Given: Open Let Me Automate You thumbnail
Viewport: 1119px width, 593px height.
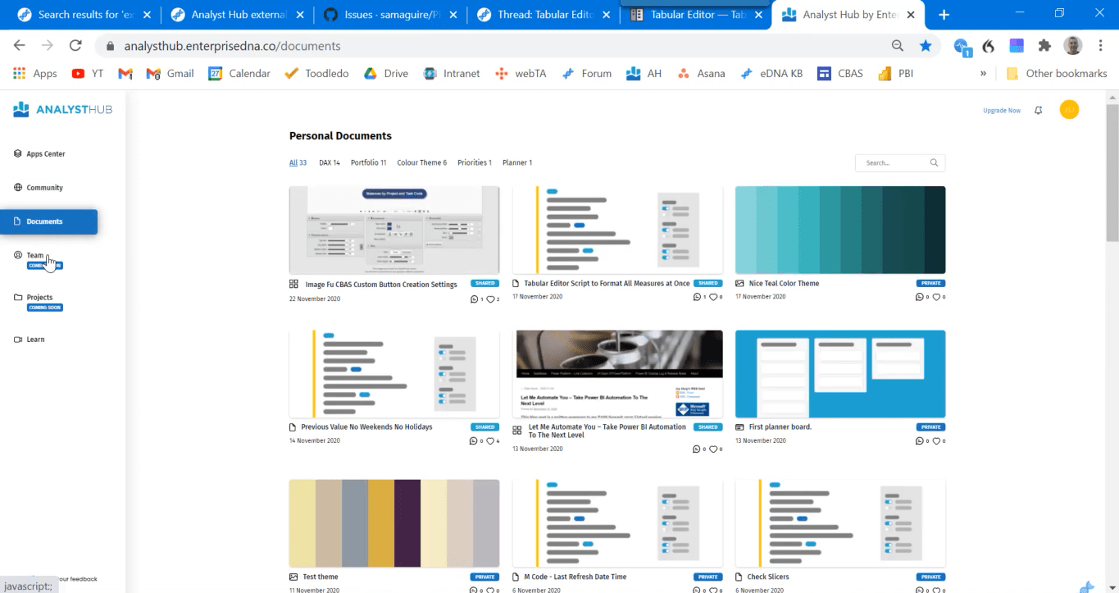Looking at the screenshot, I should click(617, 374).
